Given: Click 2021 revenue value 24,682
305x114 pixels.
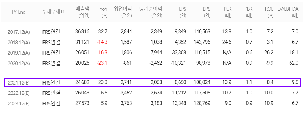Looking at the screenshot, I should pos(82,83).
